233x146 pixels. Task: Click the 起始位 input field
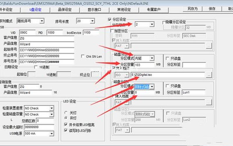click(31, 74)
